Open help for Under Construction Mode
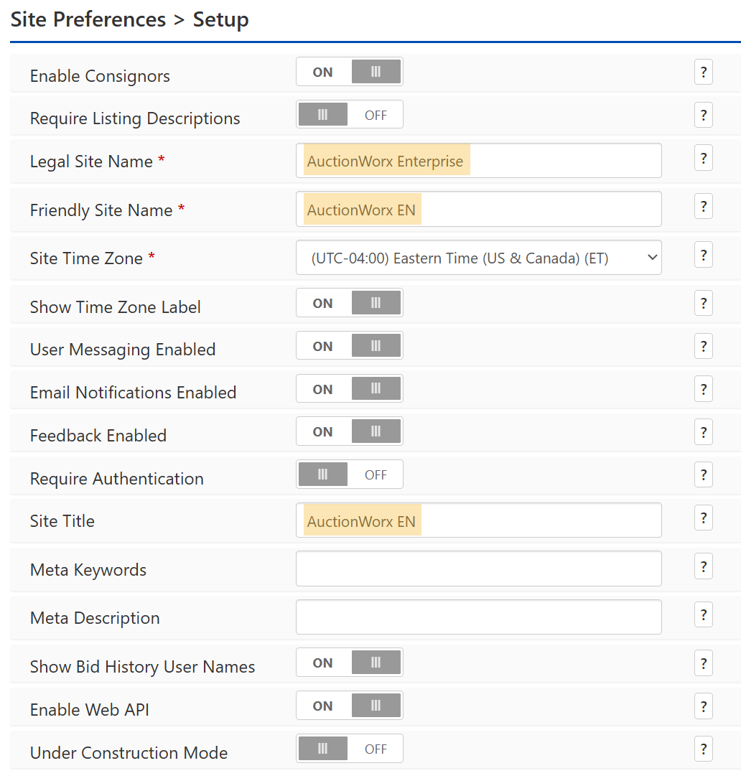 (x=703, y=749)
